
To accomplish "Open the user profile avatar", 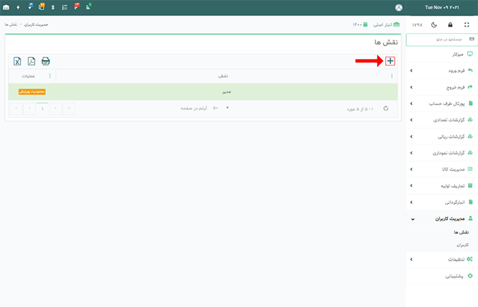I will pyautogui.click(x=399, y=8).
